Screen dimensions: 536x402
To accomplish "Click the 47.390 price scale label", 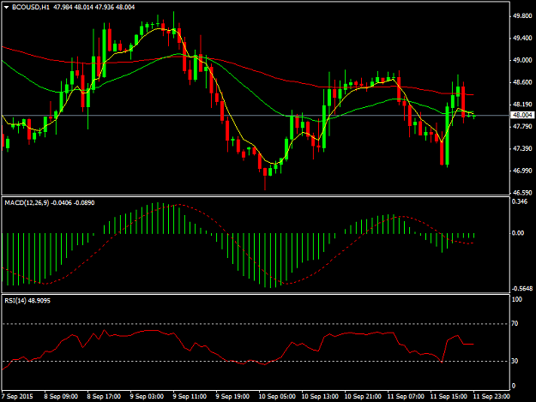I will (x=522, y=148).
